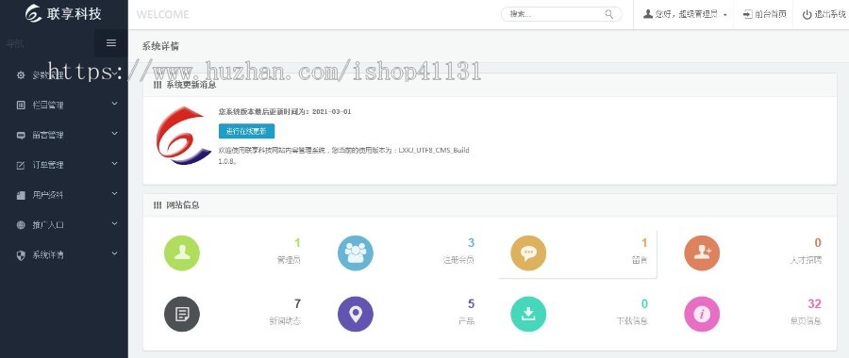Click the shield icon beside 系统详情 in sidebar
Viewport: 849px width, 358px height.
coord(21,255)
